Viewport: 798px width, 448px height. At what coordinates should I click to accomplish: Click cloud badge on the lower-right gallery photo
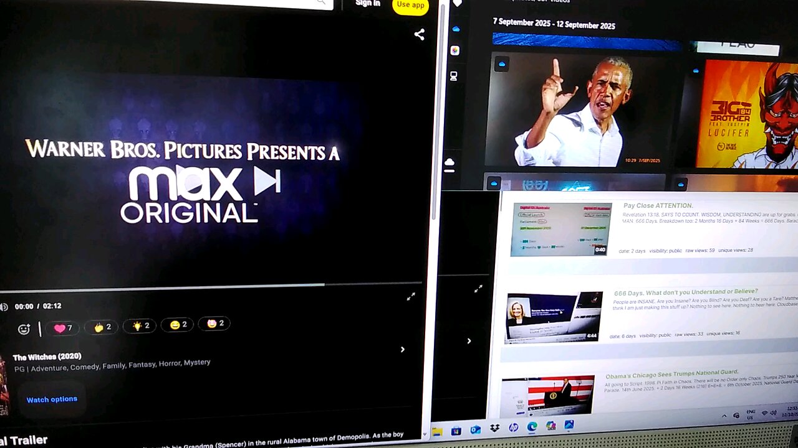coord(681,184)
